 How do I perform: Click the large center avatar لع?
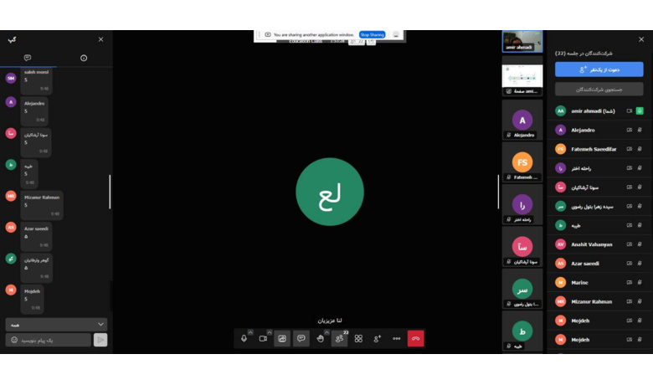click(329, 192)
